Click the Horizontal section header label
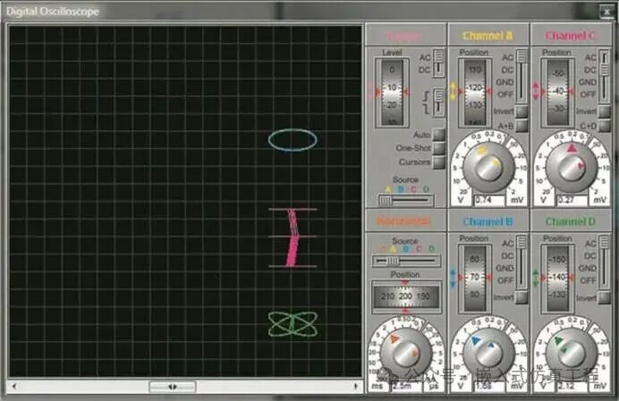 point(403,221)
